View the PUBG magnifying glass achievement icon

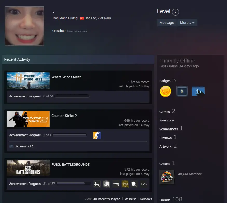click(x=134, y=184)
